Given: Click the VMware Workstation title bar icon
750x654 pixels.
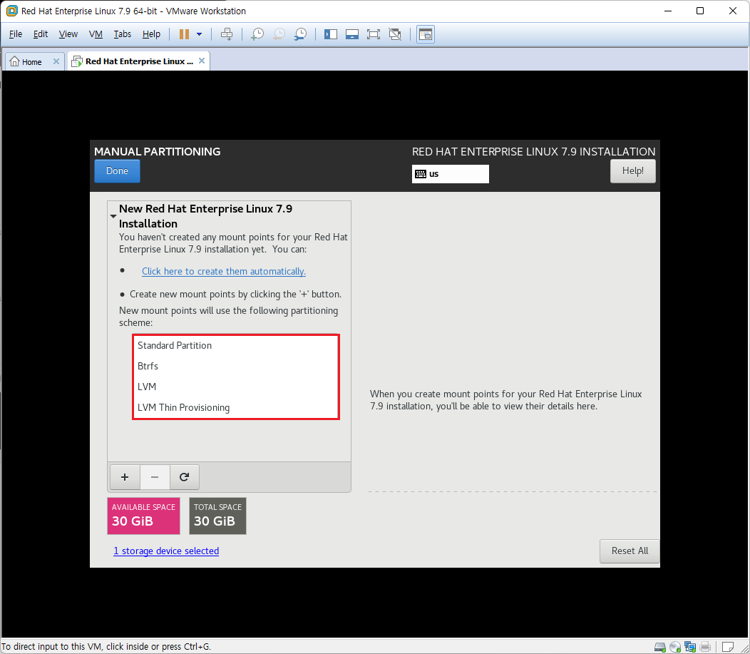Looking at the screenshot, I should click(12, 11).
